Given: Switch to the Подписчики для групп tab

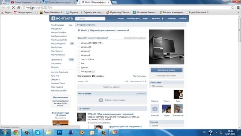Looking at the screenshot, I should tap(60, 2).
